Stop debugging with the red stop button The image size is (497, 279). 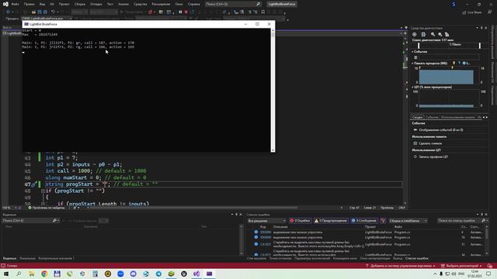186,12
